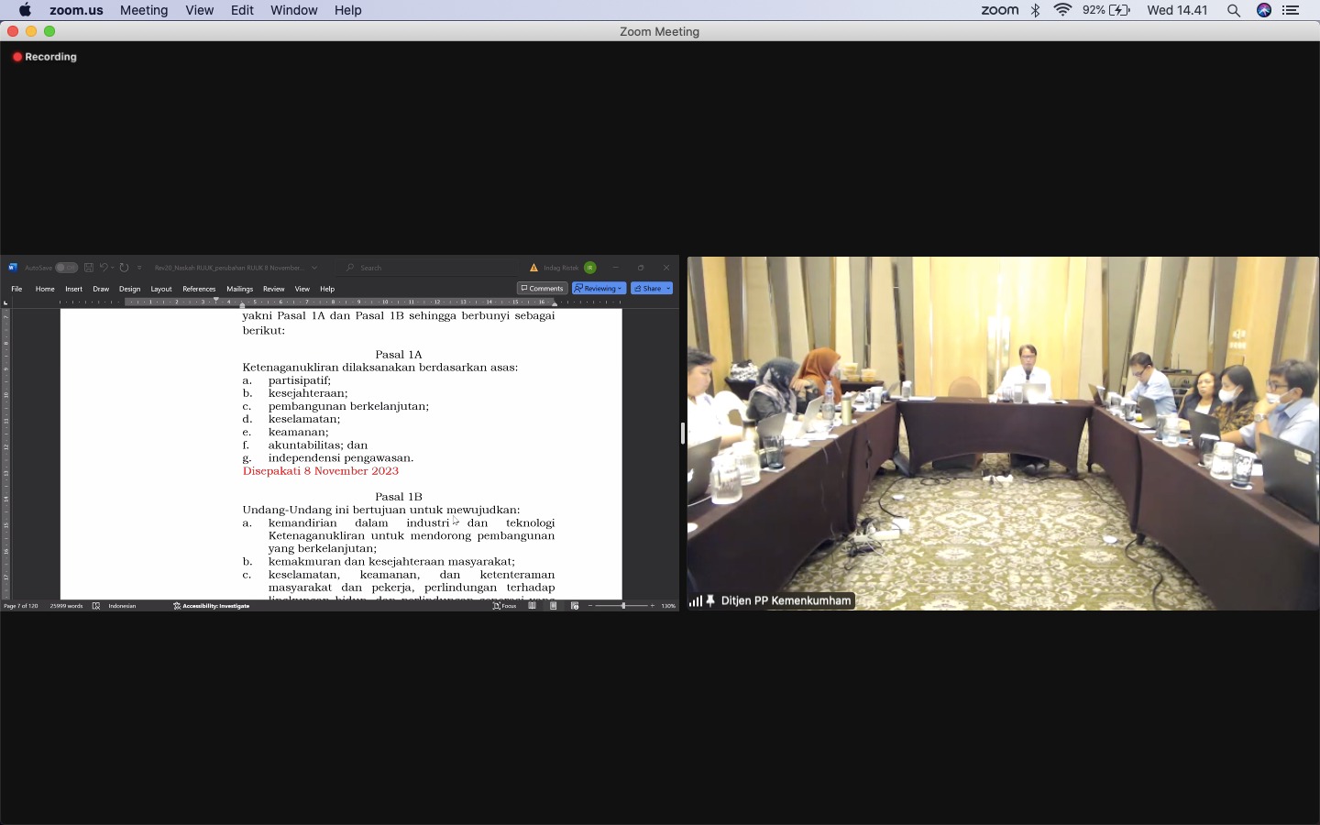Click the Ditjen PP Kemenkumham video tile

[1004, 434]
